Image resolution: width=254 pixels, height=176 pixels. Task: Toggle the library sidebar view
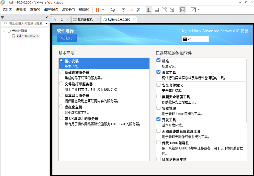pos(149,10)
